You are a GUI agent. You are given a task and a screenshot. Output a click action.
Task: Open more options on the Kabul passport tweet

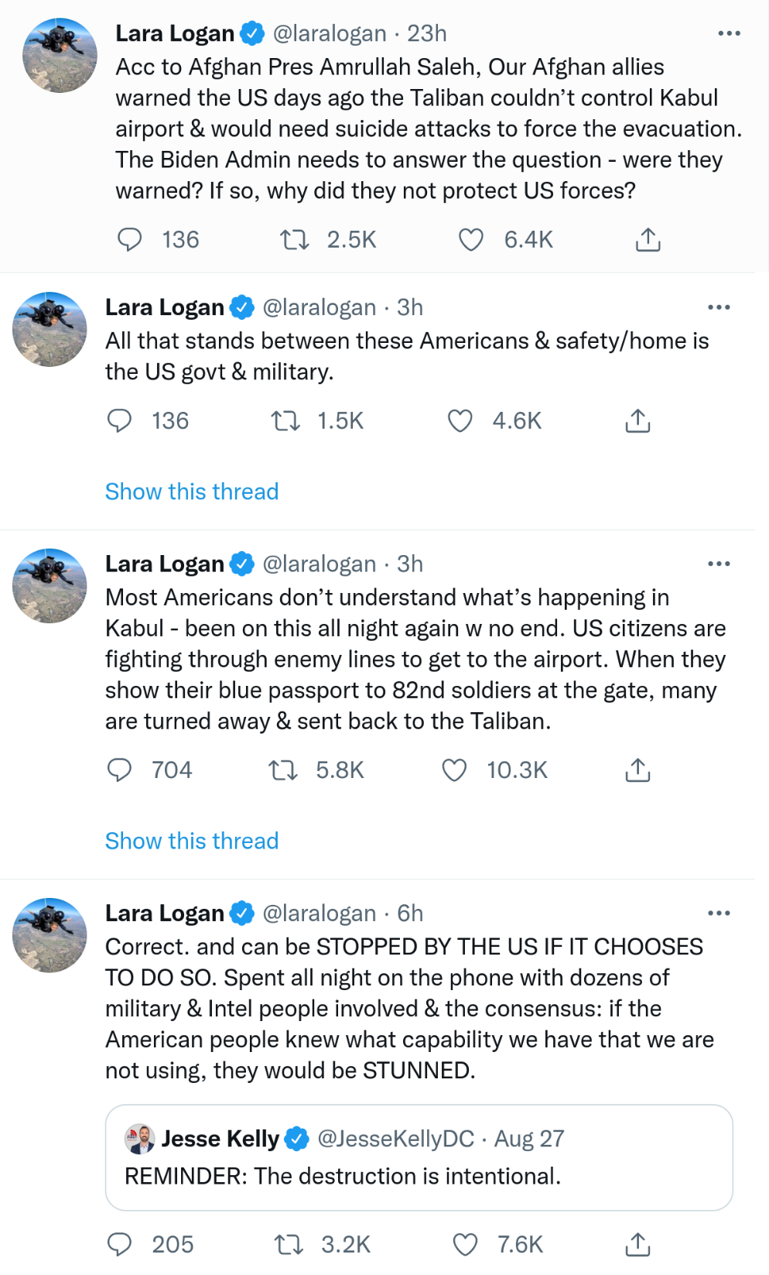point(719,564)
